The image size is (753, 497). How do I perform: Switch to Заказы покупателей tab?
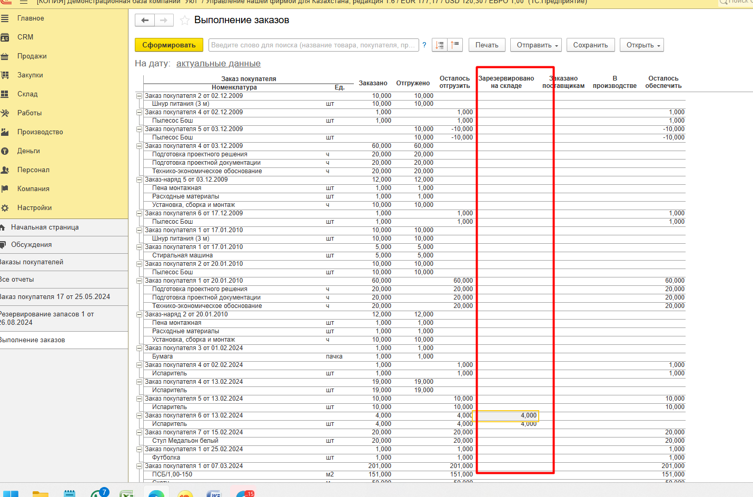32,262
